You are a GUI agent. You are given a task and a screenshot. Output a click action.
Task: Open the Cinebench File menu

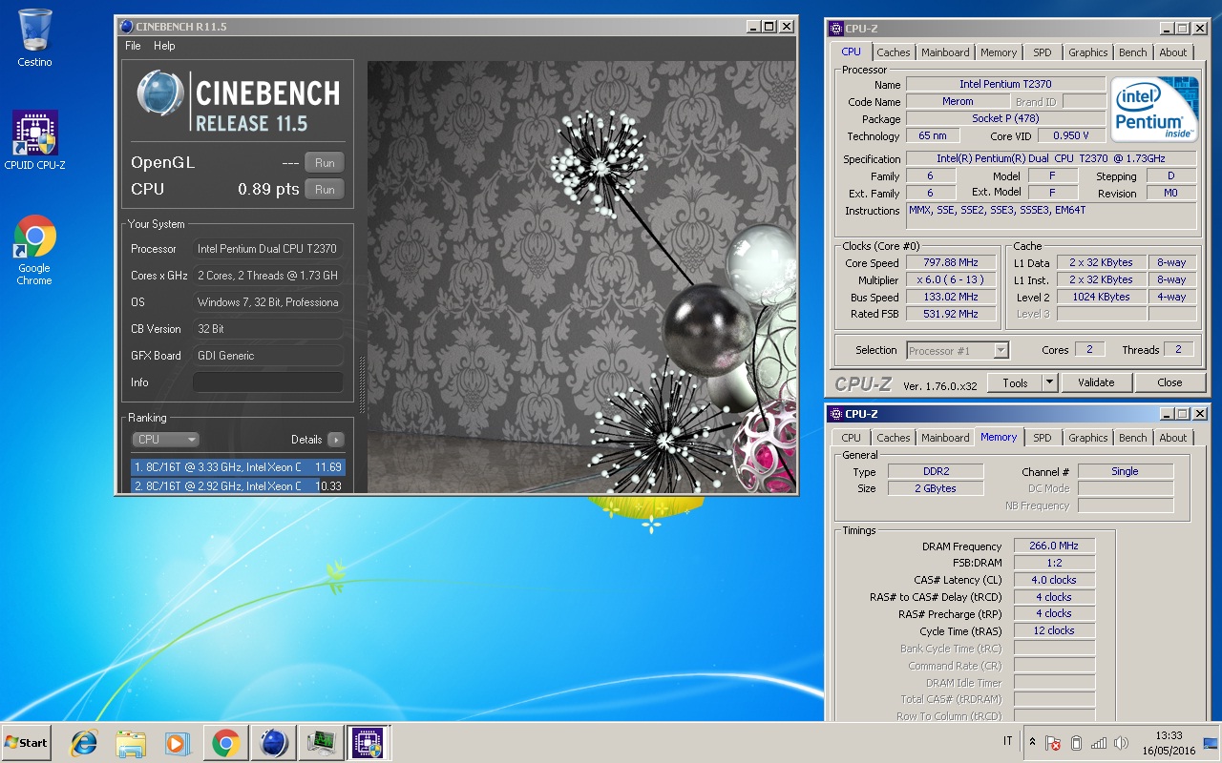click(133, 46)
